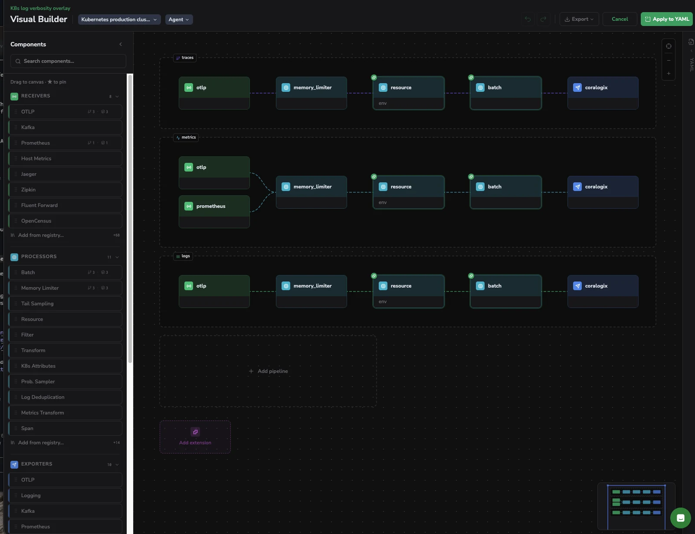Click Apply to YAML button
This screenshot has width=695, height=534.
pos(666,19)
